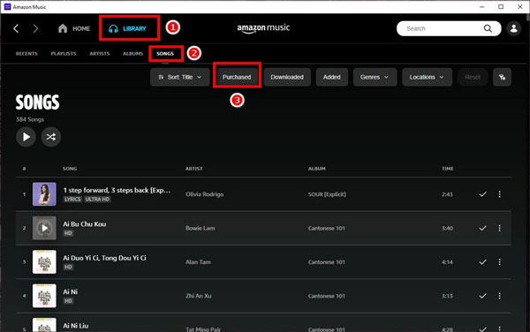Open the Home page
530x332 pixels.
pyautogui.click(x=74, y=28)
